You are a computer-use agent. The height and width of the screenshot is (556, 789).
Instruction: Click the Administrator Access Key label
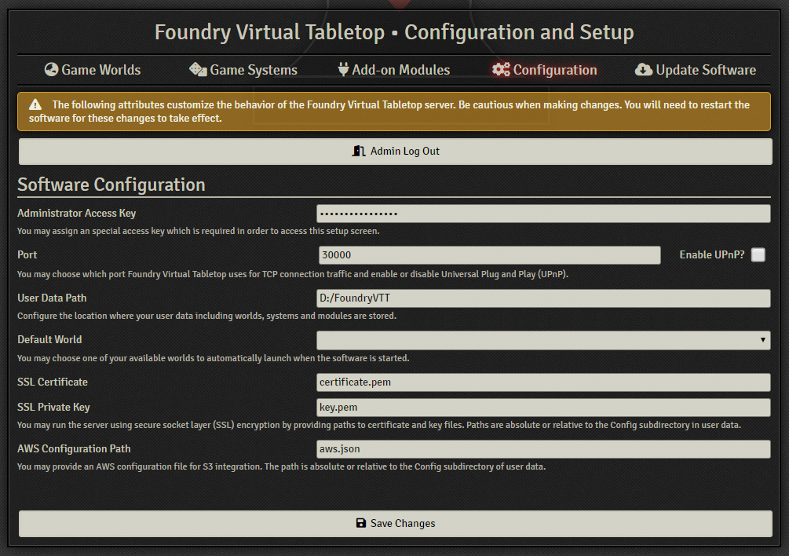76,214
